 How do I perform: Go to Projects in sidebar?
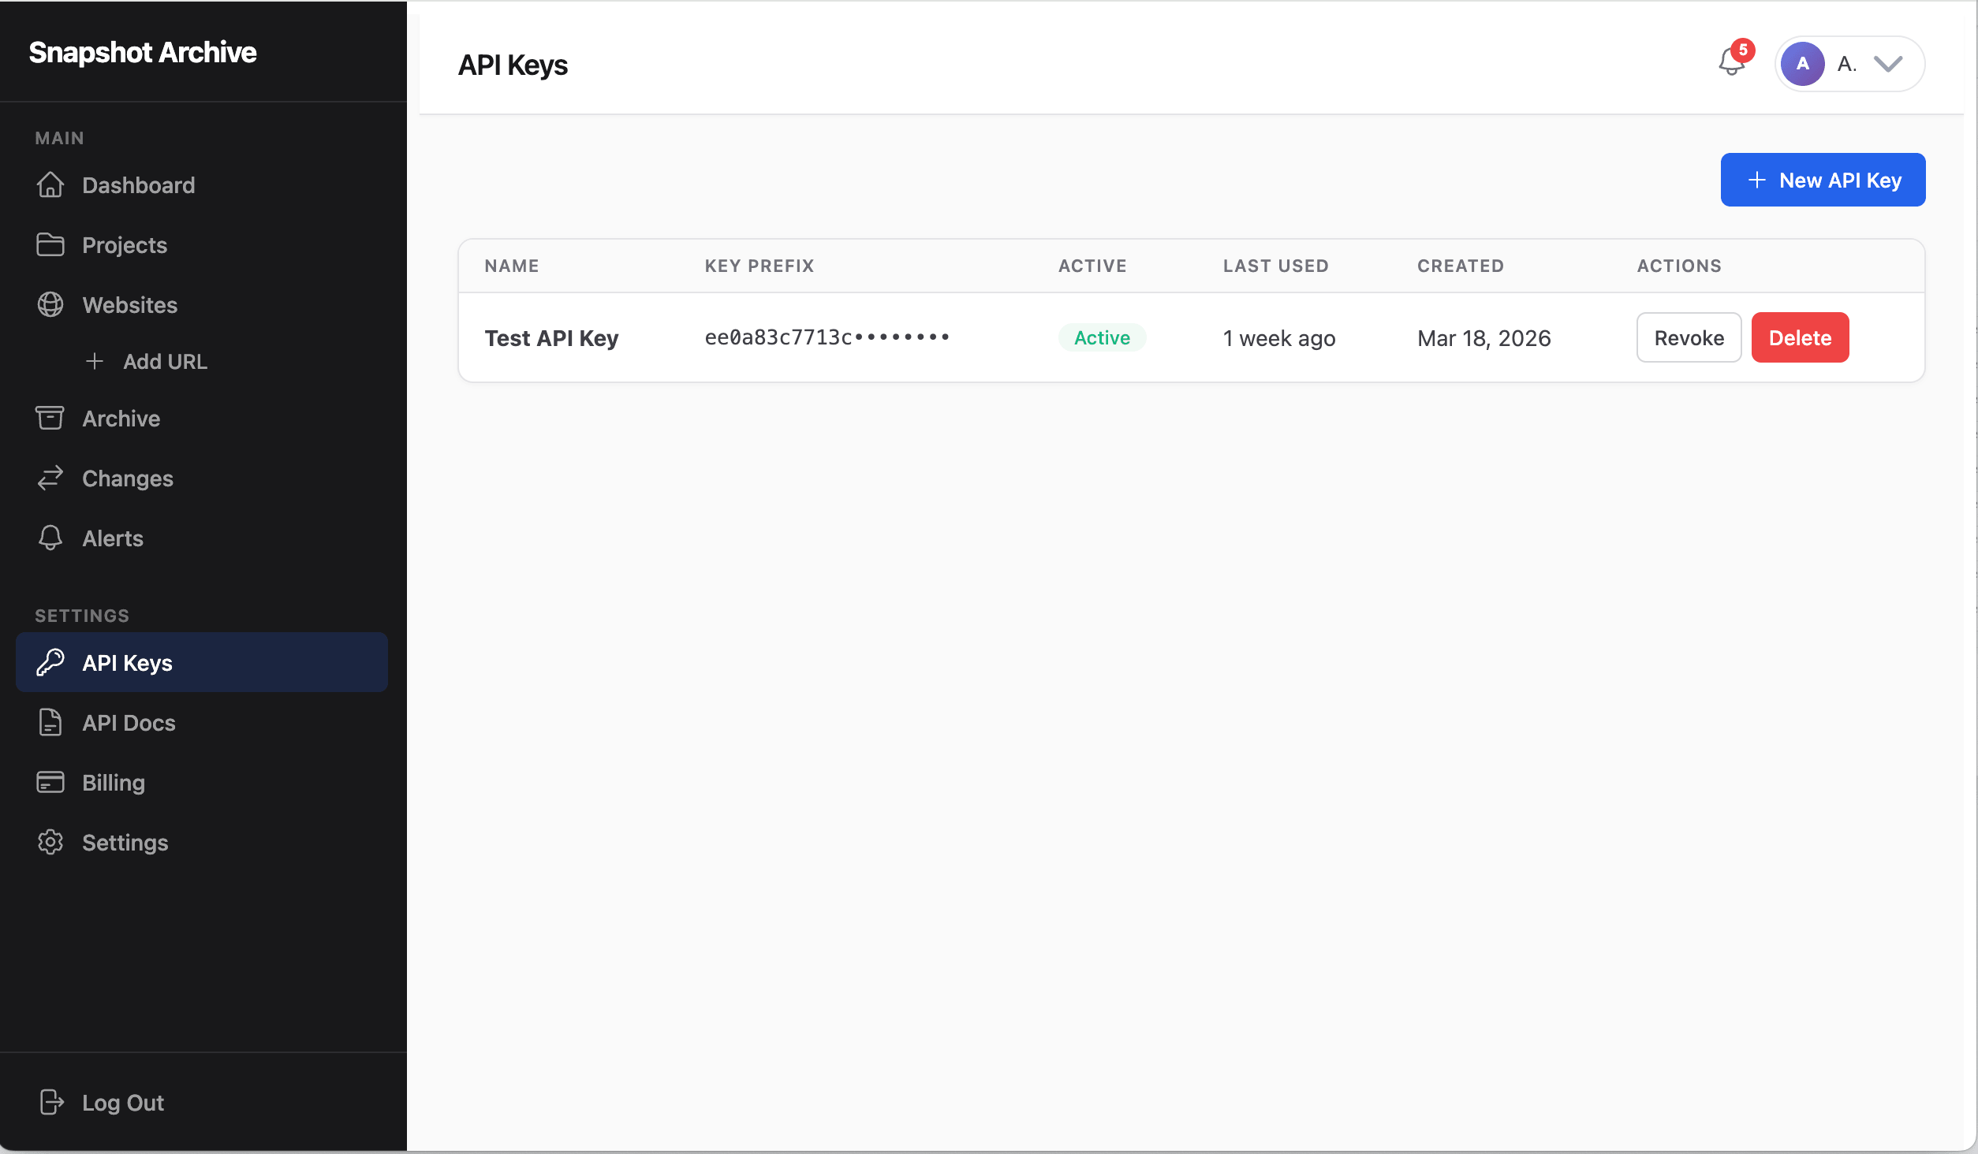tap(202, 244)
